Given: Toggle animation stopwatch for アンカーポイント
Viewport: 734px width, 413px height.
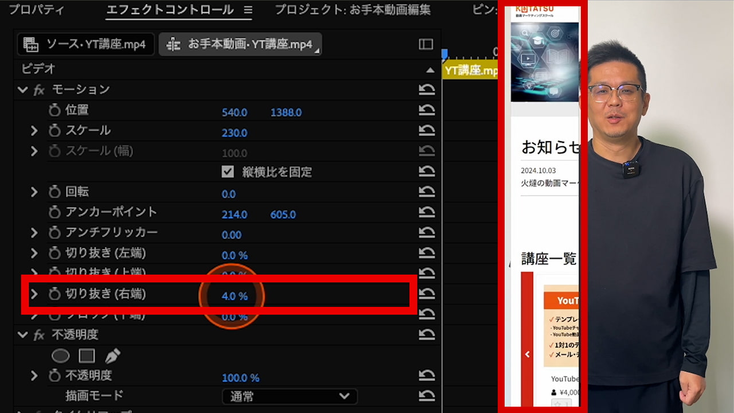Looking at the screenshot, I should (54, 212).
